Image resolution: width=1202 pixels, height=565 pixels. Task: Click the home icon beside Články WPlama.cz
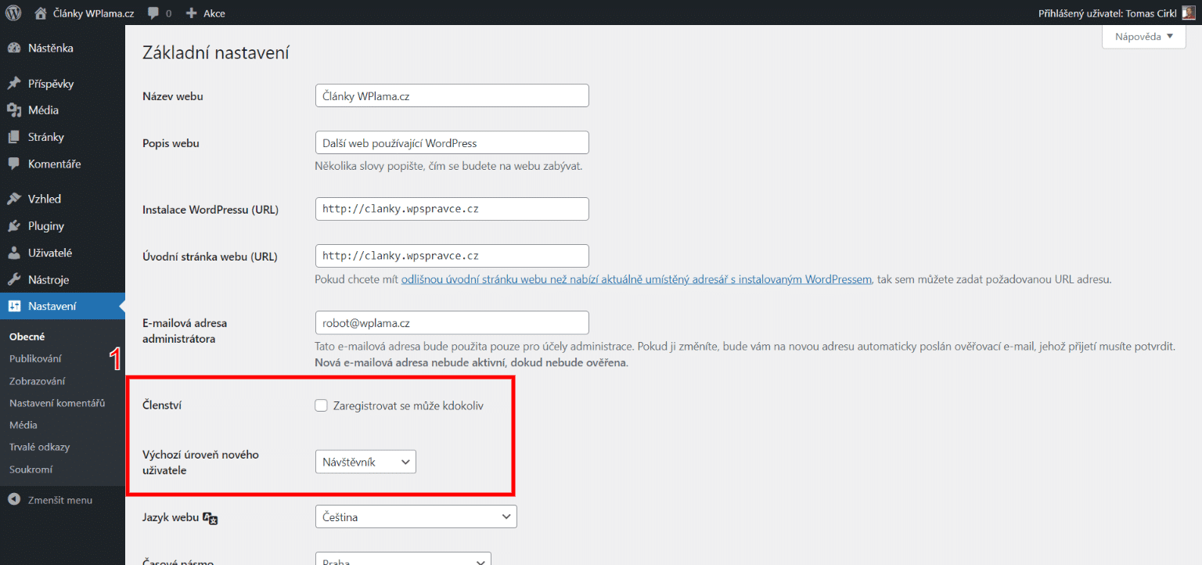coord(41,13)
